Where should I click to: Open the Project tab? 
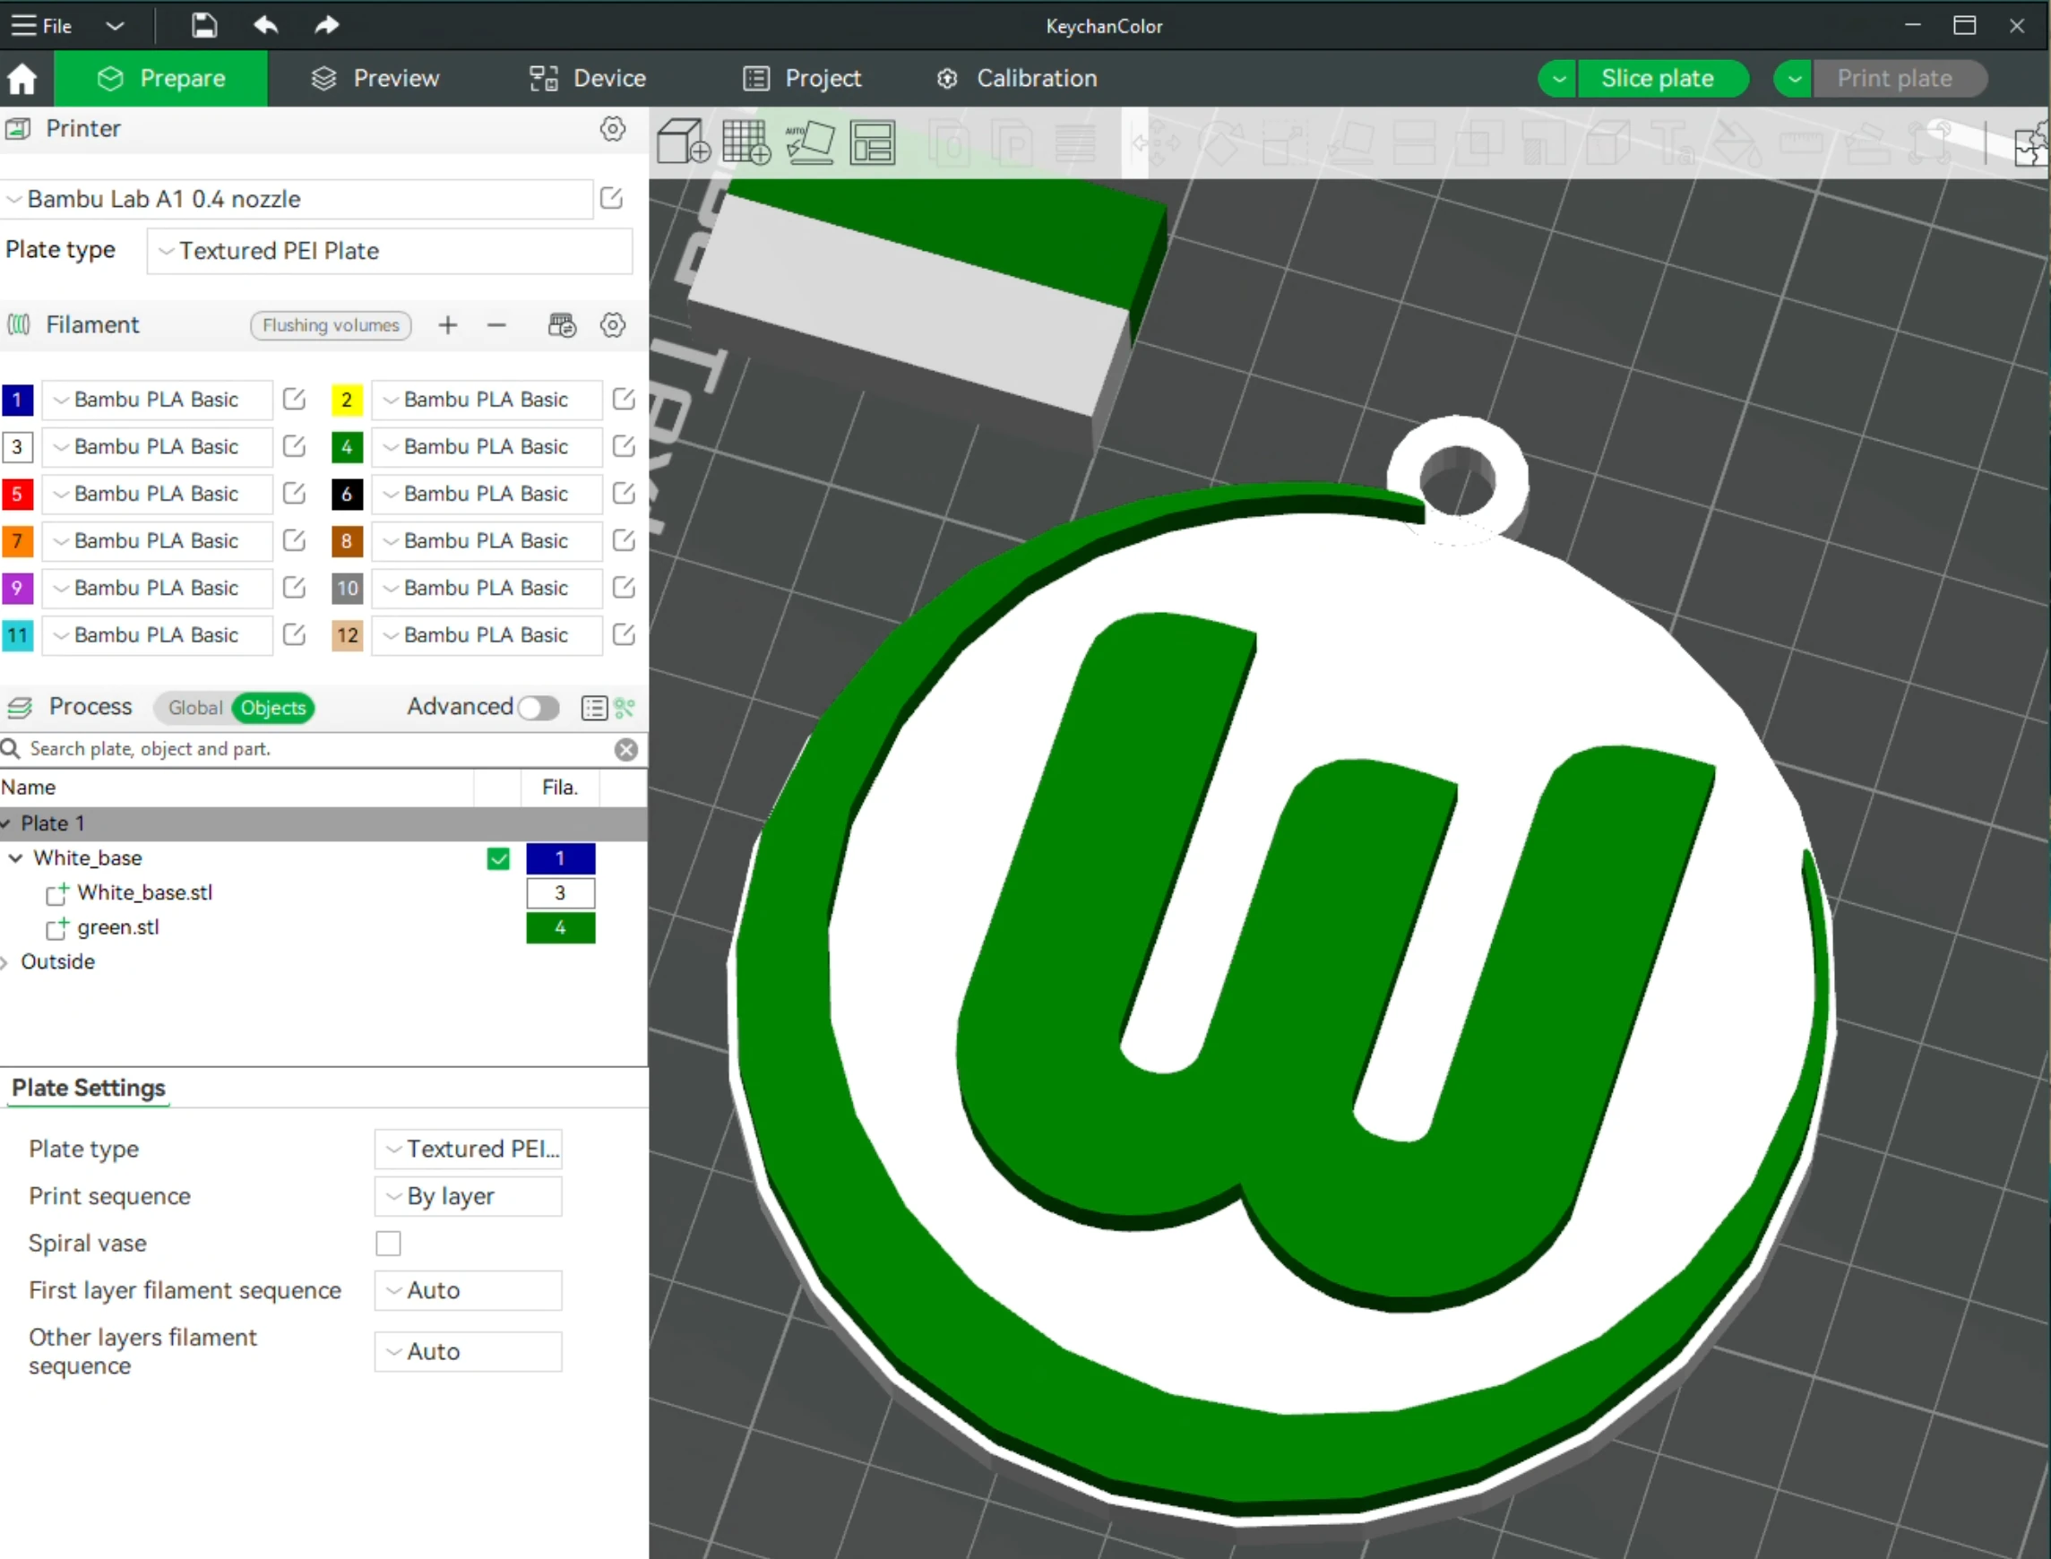(x=803, y=79)
